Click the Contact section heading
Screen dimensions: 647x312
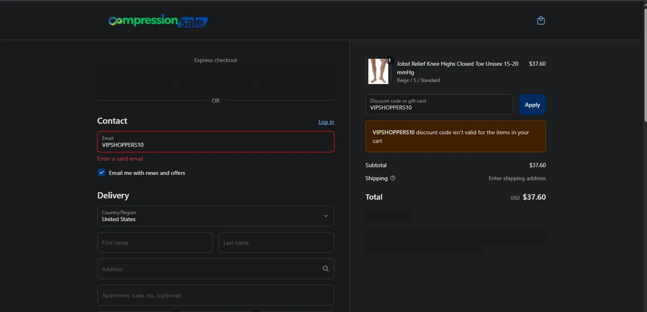click(112, 121)
